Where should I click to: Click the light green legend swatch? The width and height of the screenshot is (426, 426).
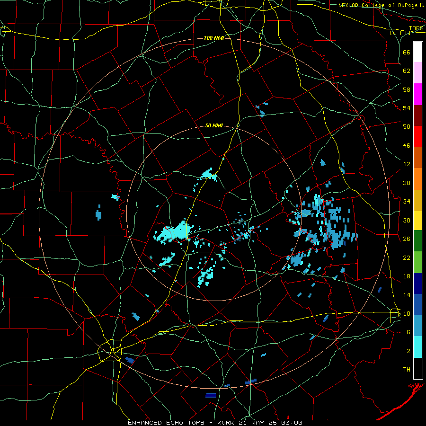pos(418,262)
